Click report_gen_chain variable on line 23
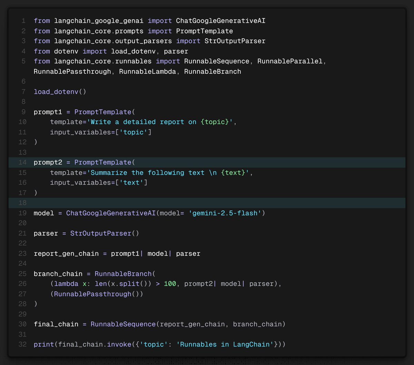This screenshot has height=365, width=414. pyautogui.click(x=66, y=254)
